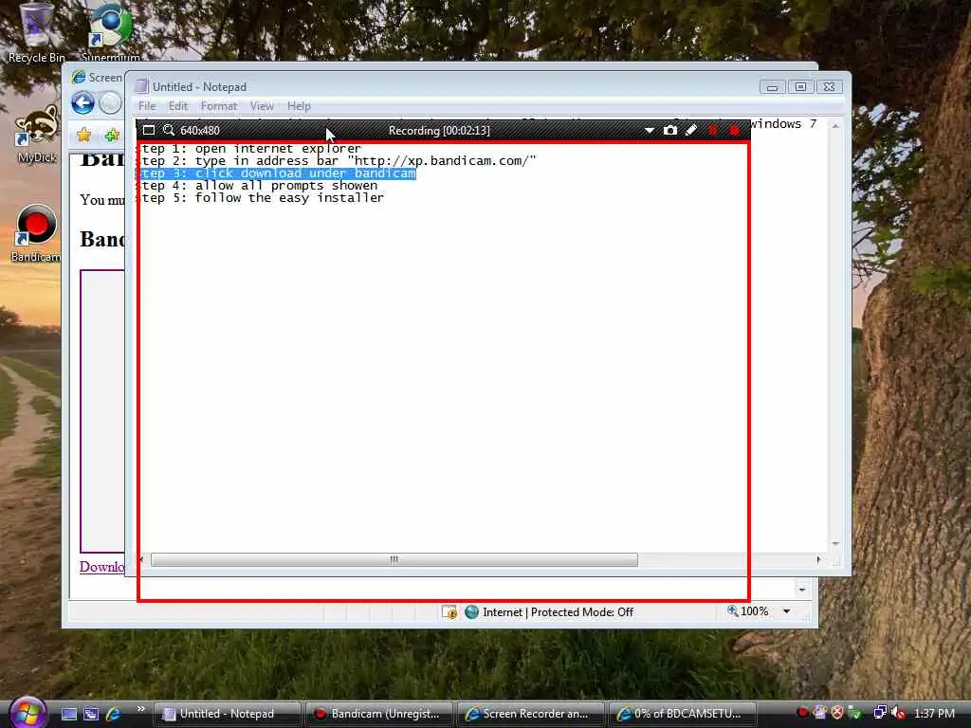Open the MyDick raccoon desktop shortcut

point(37,135)
